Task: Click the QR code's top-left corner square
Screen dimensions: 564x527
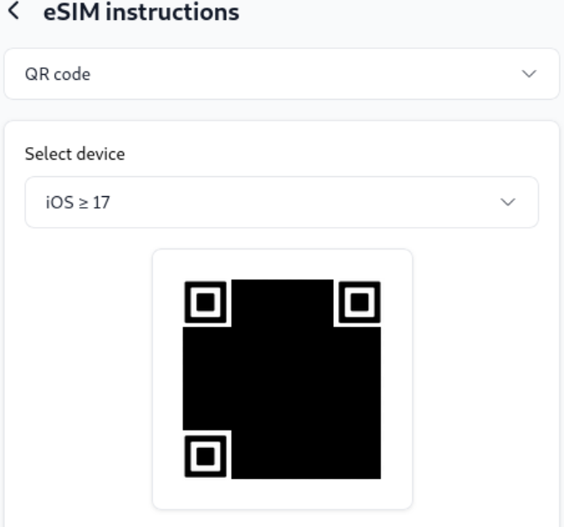Action: (206, 303)
